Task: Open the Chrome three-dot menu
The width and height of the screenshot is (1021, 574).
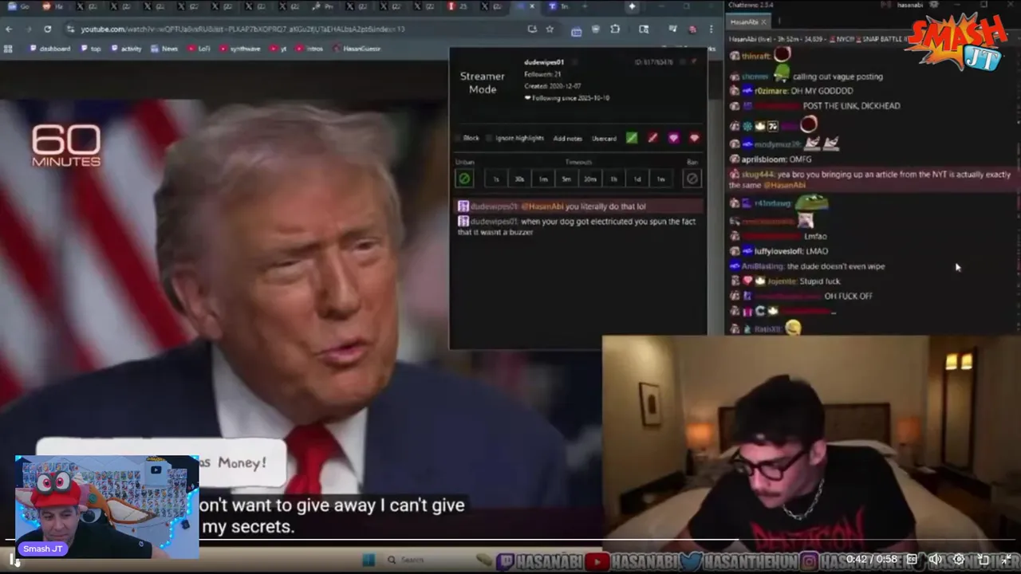Action: click(x=711, y=29)
